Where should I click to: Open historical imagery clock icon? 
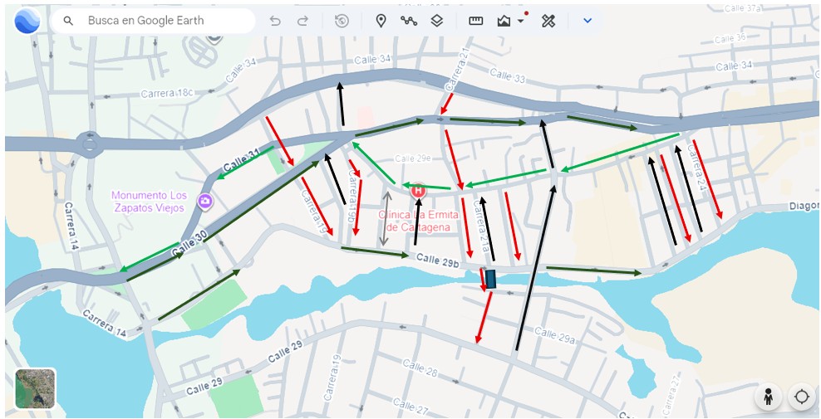click(x=342, y=21)
